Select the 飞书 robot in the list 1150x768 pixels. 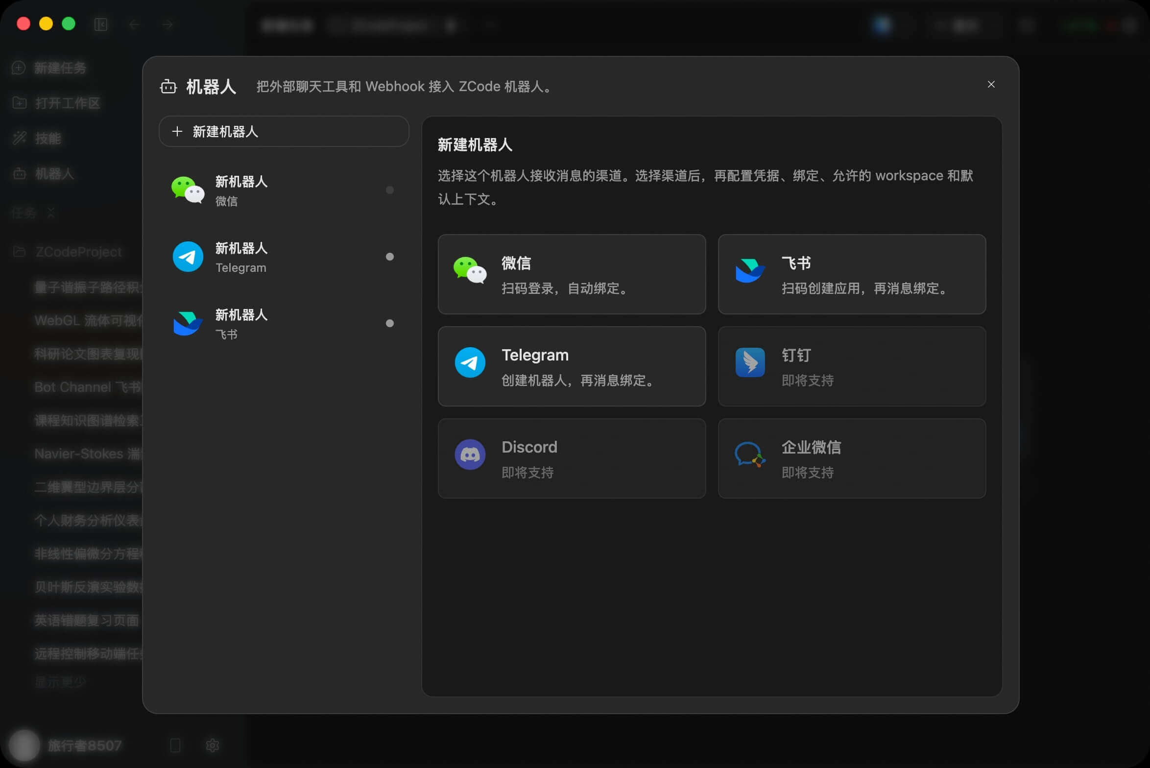coord(284,323)
